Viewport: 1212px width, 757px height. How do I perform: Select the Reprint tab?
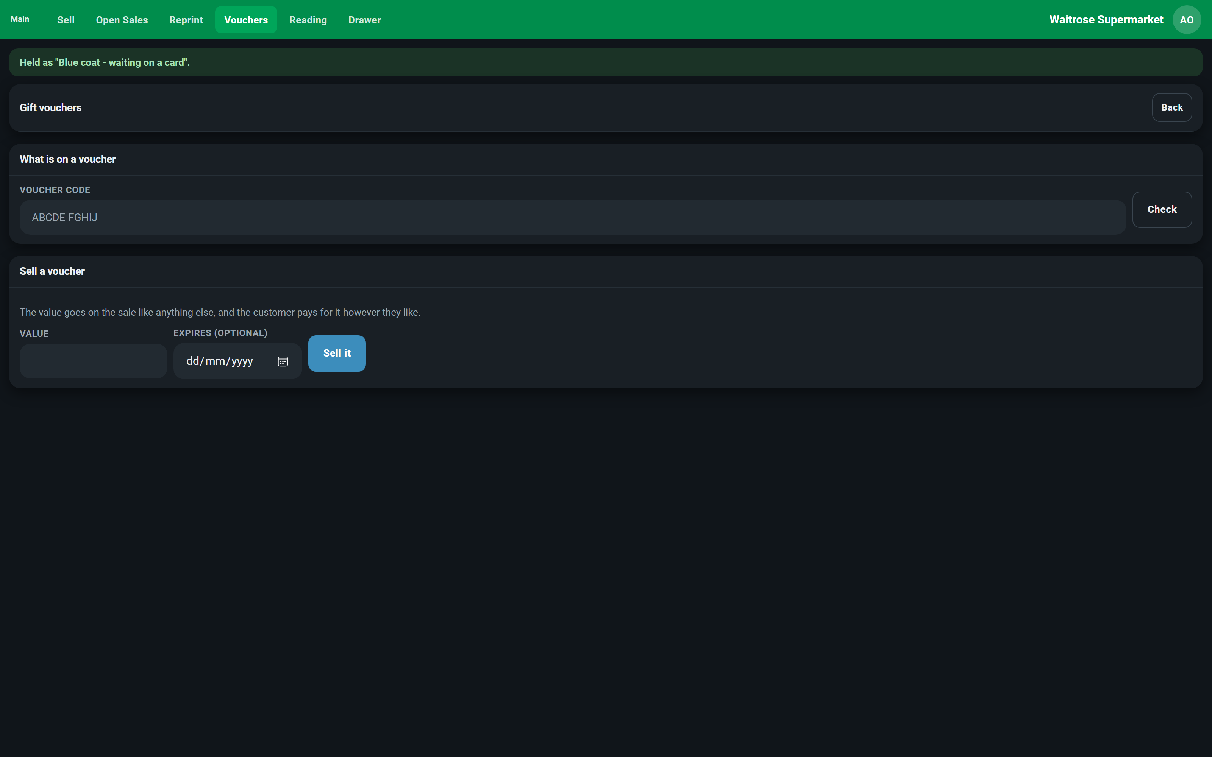click(x=186, y=20)
